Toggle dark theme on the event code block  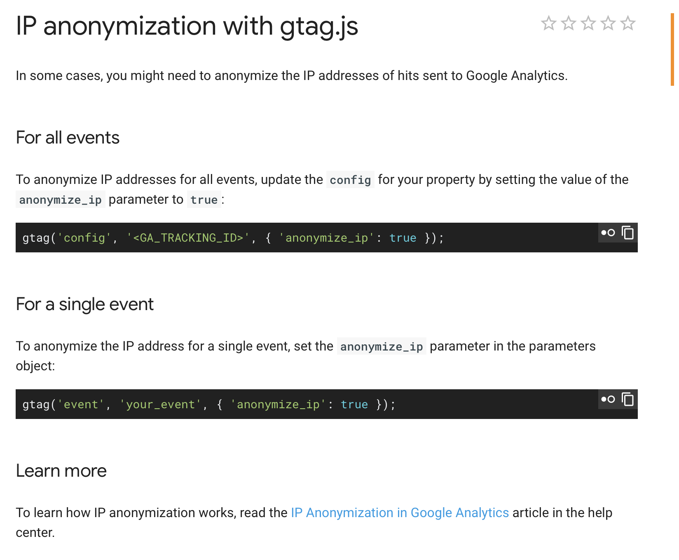[x=608, y=399]
